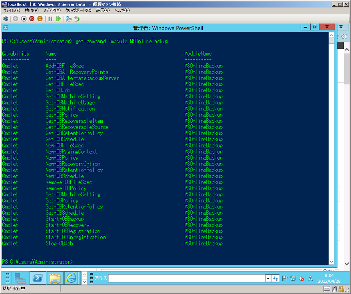
Task: Click the red Shut Down VM icon
Action: click(32, 18)
